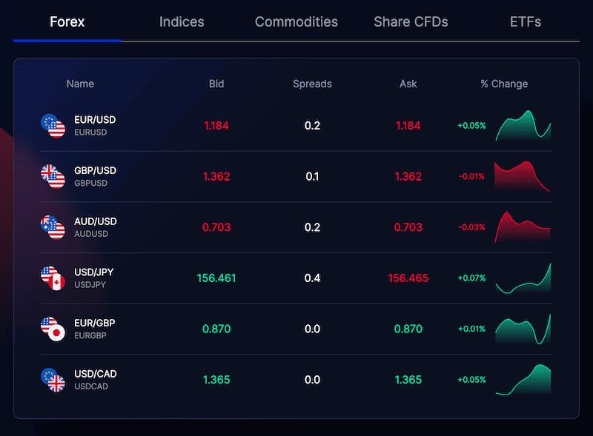
Task: Select the Forex tab
Action: point(67,22)
